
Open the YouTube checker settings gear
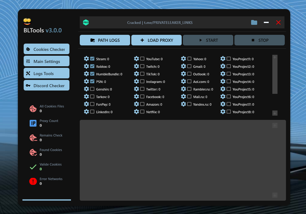(x=136, y=59)
